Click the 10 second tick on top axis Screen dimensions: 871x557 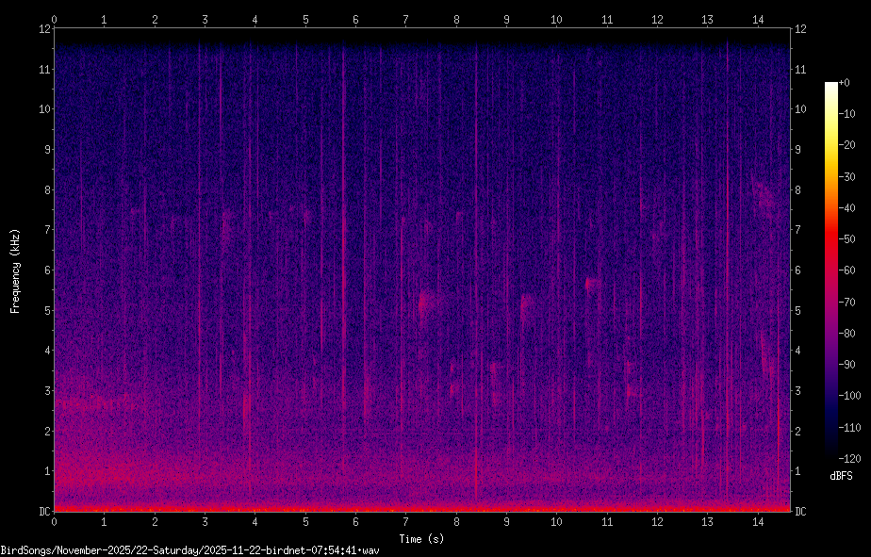[556, 19]
